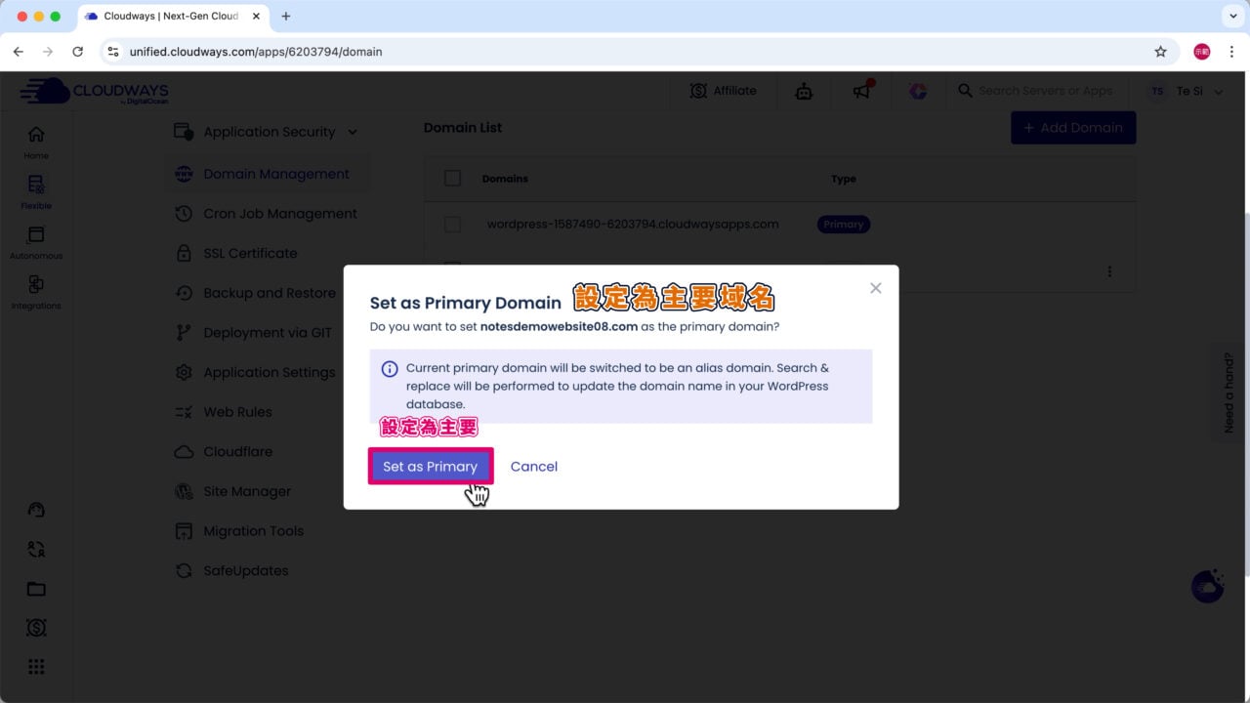Check the wordpress cloudwaysapps.com domain checkbox
This screenshot has width=1250, height=703.
pos(452,225)
